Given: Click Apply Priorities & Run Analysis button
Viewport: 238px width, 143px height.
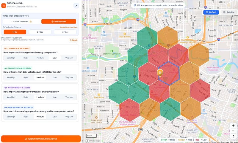Looking at the screenshot, I should click(41, 139).
